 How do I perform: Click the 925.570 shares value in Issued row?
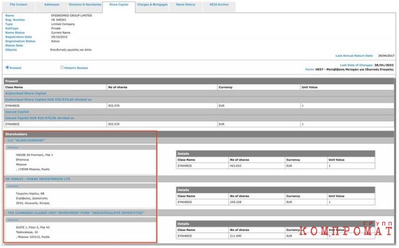[113, 125]
